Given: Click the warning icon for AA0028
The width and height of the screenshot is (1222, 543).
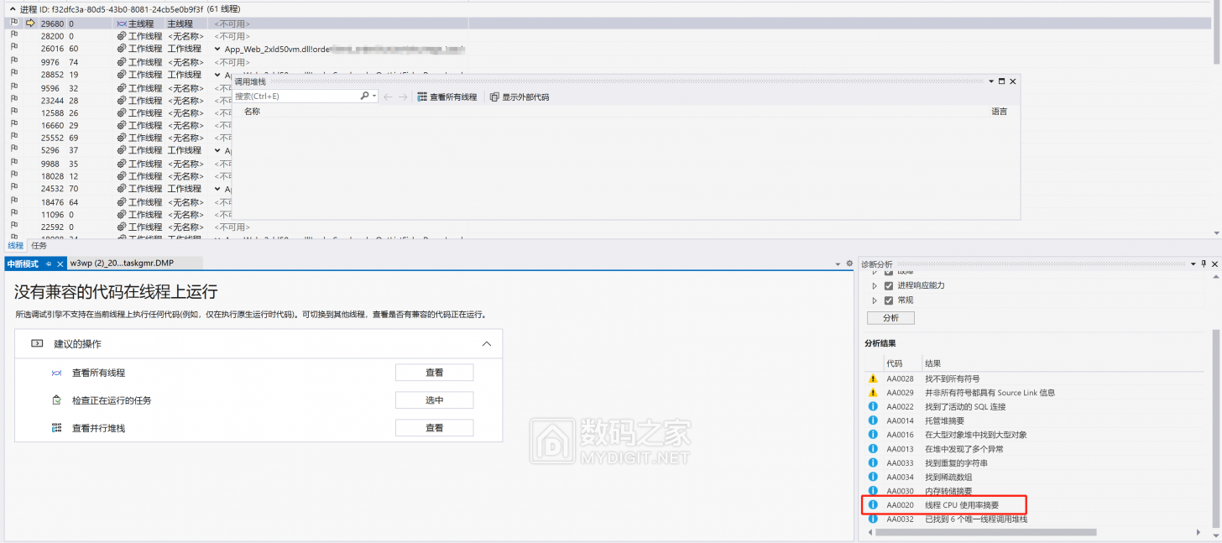Looking at the screenshot, I should [873, 379].
